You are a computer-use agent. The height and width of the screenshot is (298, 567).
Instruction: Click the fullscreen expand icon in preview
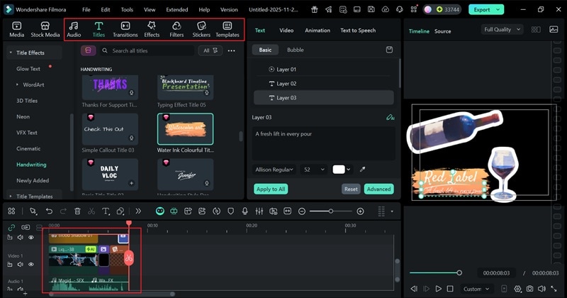tap(554, 289)
